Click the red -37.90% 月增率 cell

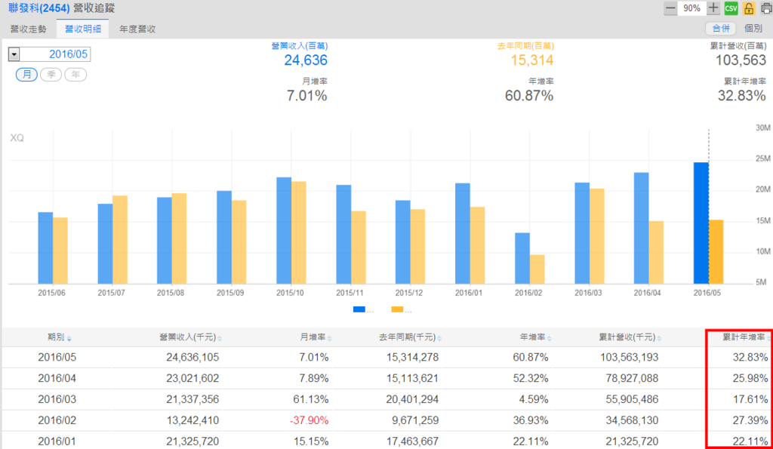point(309,420)
